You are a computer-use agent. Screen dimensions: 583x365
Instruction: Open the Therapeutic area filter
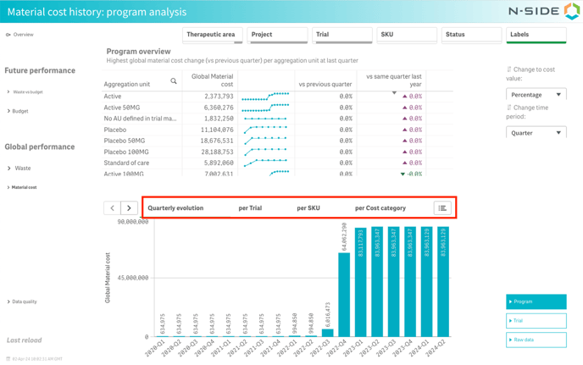tap(212, 36)
